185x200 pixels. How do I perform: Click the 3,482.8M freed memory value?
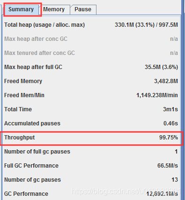(x=166, y=81)
